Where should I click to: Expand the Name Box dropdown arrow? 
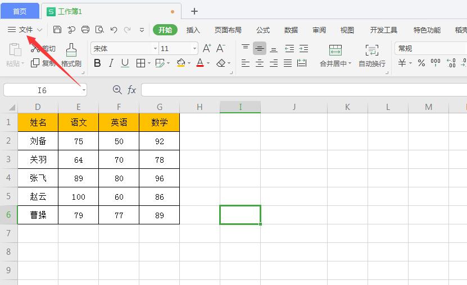[x=84, y=90]
